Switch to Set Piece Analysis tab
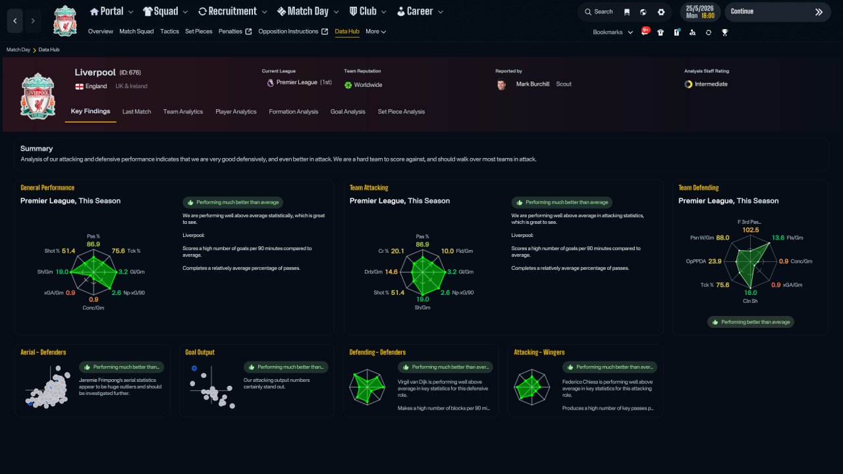 coord(401,112)
